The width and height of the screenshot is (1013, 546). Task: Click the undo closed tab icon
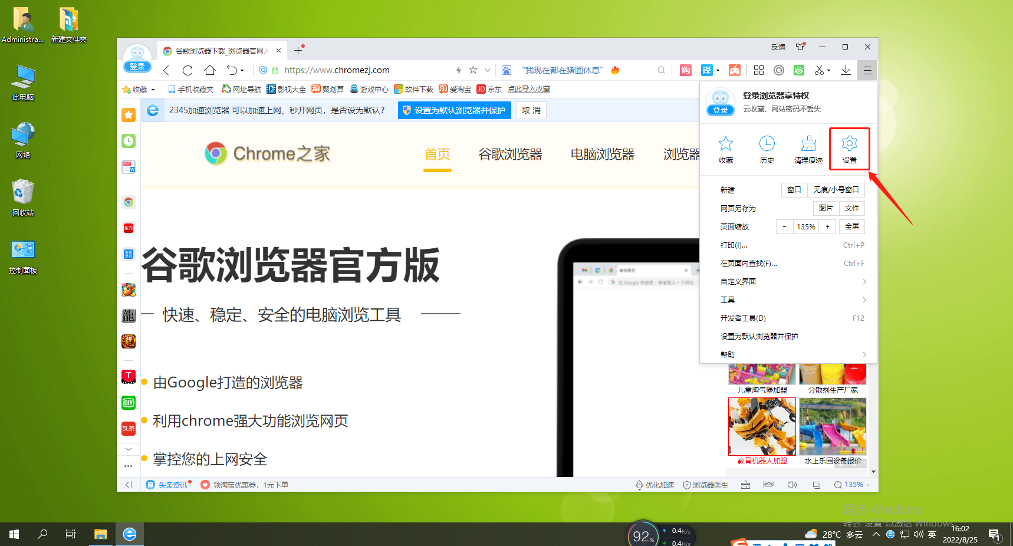tap(232, 70)
